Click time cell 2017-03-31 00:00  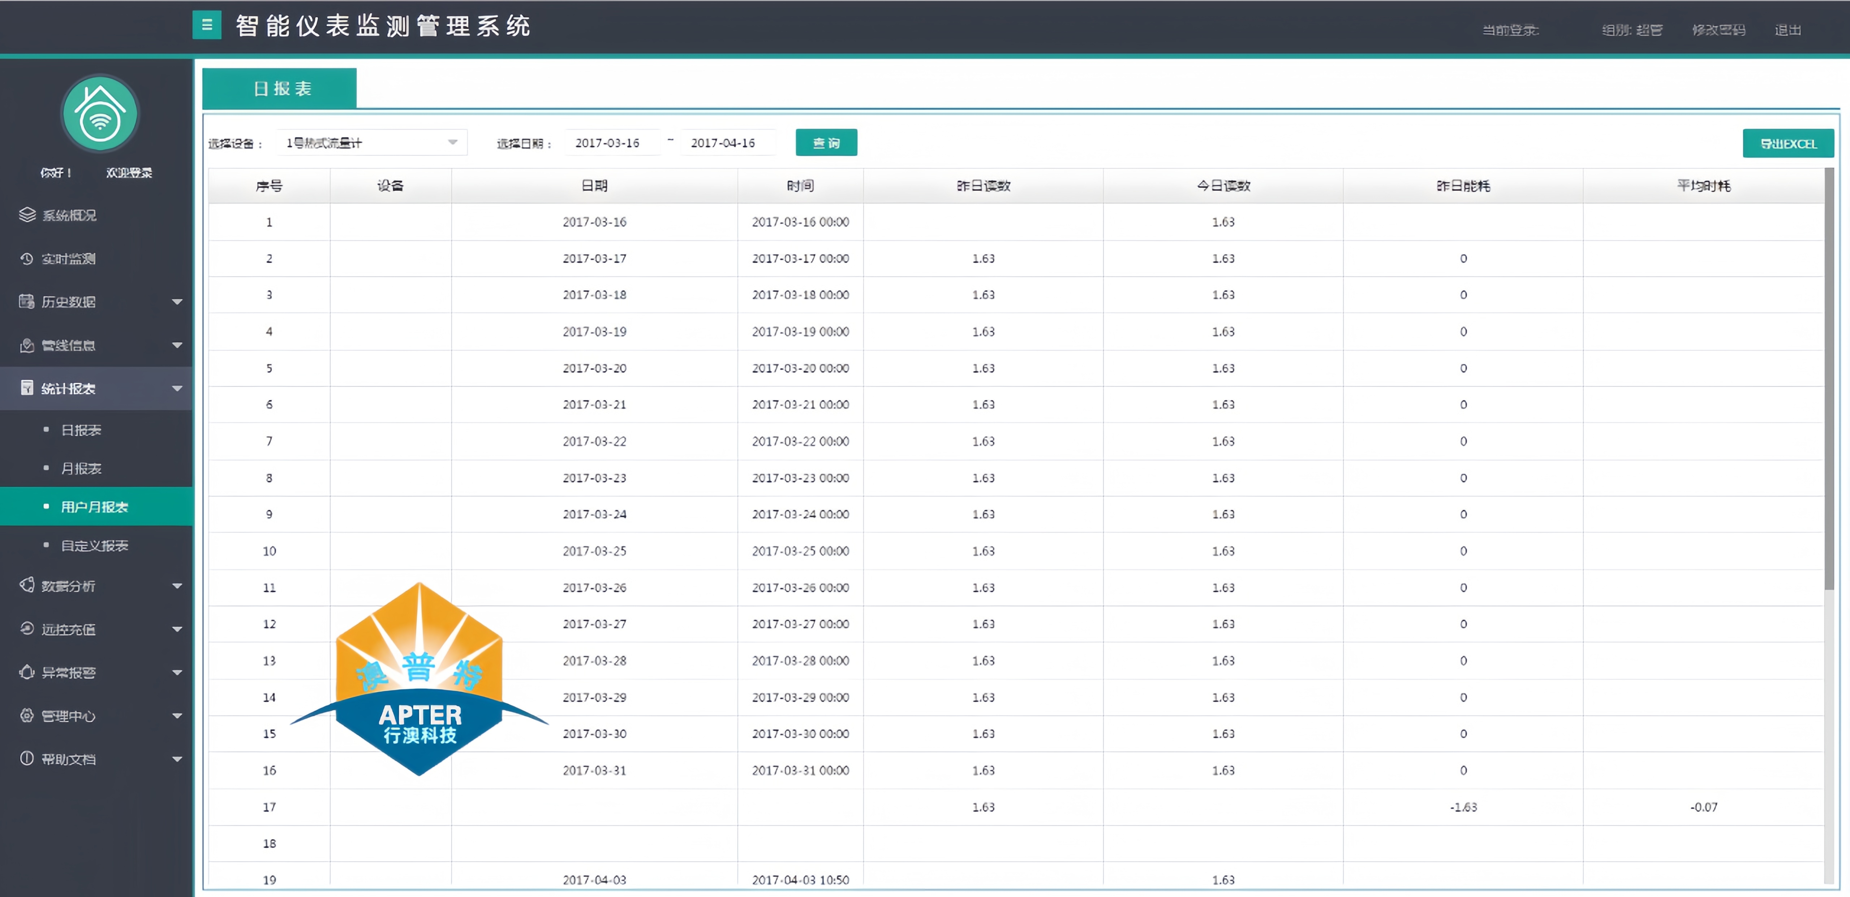(800, 770)
